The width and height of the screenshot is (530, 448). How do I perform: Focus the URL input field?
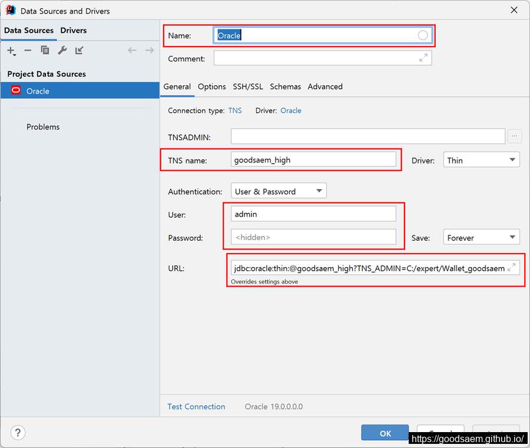coord(375,268)
